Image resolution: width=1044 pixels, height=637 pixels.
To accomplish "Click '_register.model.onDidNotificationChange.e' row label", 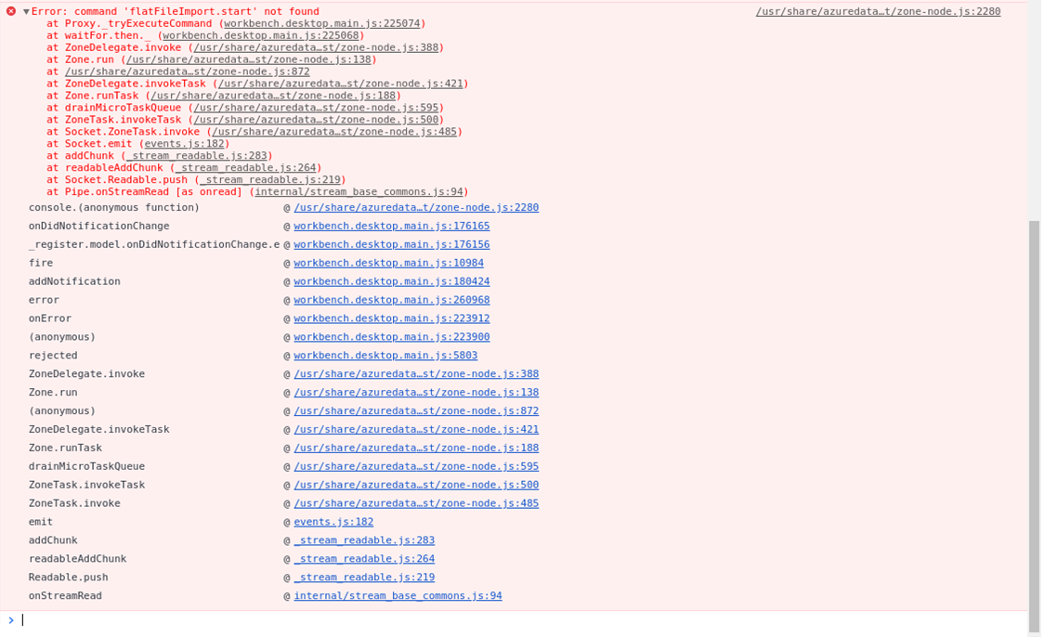I will pyautogui.click(x=154, y=244).
